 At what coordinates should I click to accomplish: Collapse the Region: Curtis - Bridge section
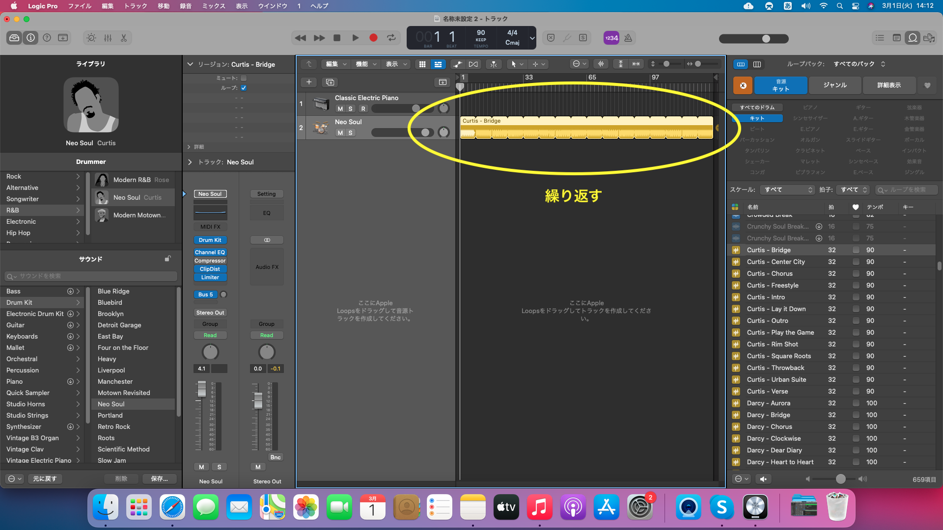[x=190, y=64]
